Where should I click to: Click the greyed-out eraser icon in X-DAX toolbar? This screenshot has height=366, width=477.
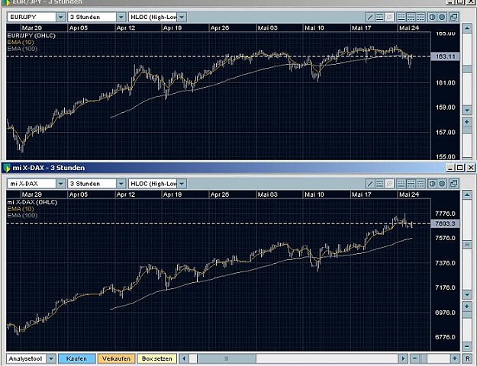pyautogui.click(x=389, y=184)
